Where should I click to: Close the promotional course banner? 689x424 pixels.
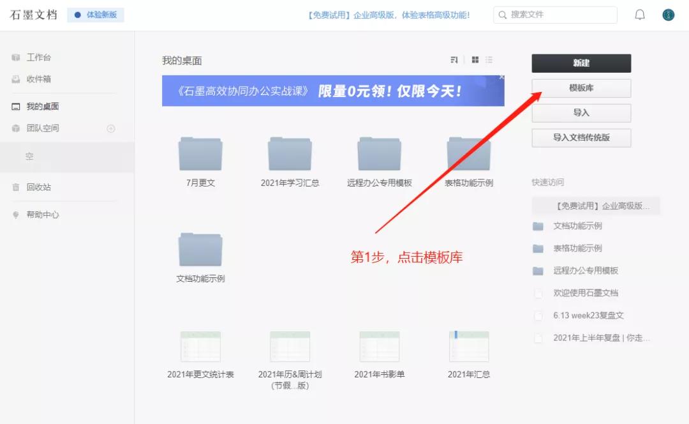click(x=501, y=77)
